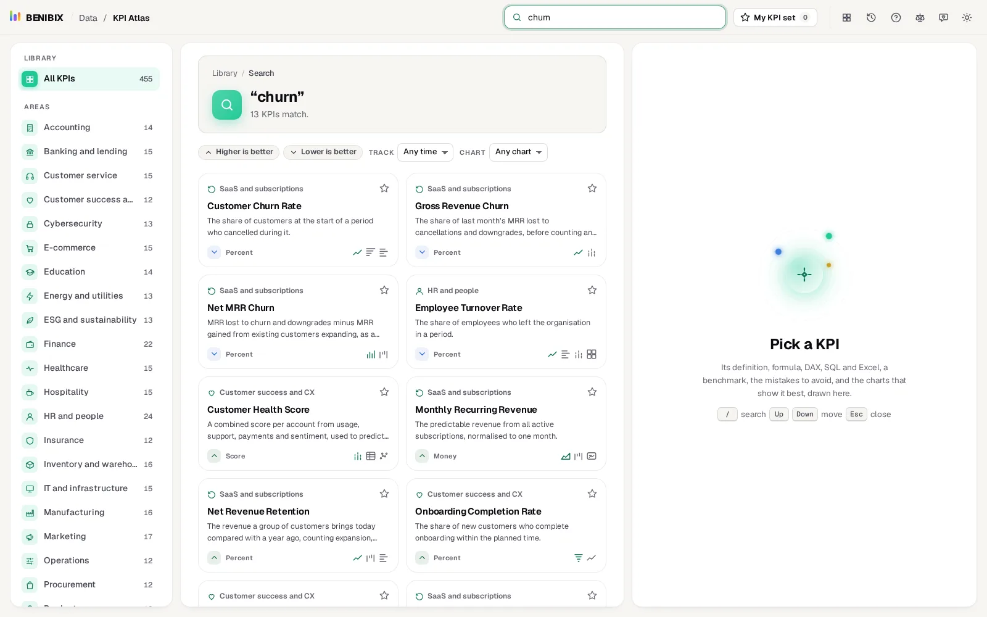This screenshot has width=987, height=617.
Task: Open My KPI set button
Action: click(775, 17)
